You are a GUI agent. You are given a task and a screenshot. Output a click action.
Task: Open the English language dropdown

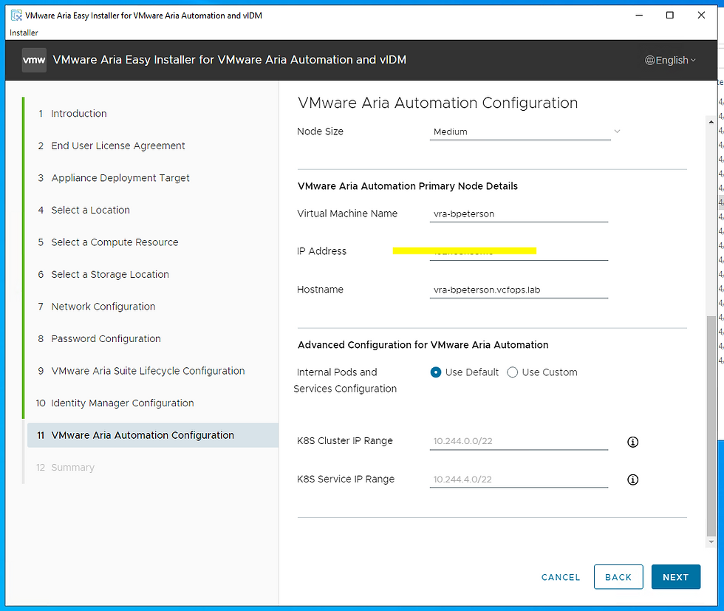click(x=671, y=61)
